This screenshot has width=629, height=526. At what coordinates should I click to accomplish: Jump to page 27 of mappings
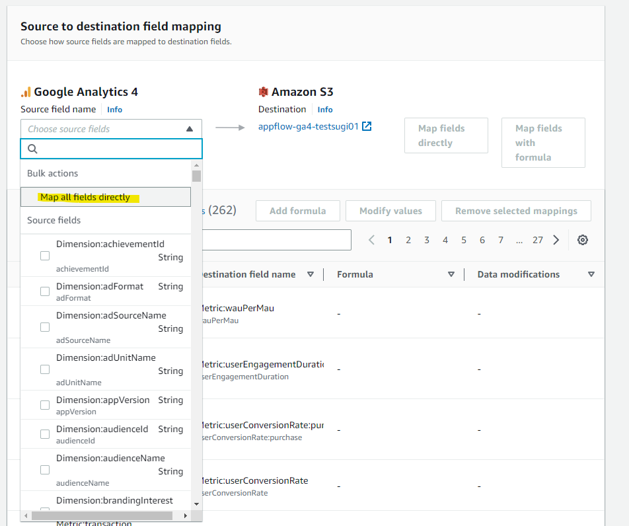click(538, 240)
